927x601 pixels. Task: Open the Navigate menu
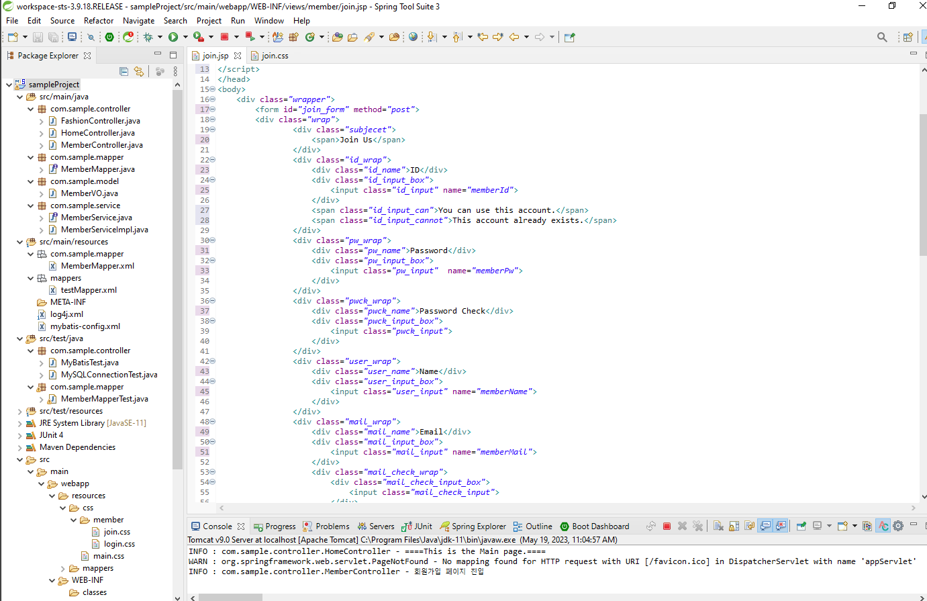click(138, 21)
